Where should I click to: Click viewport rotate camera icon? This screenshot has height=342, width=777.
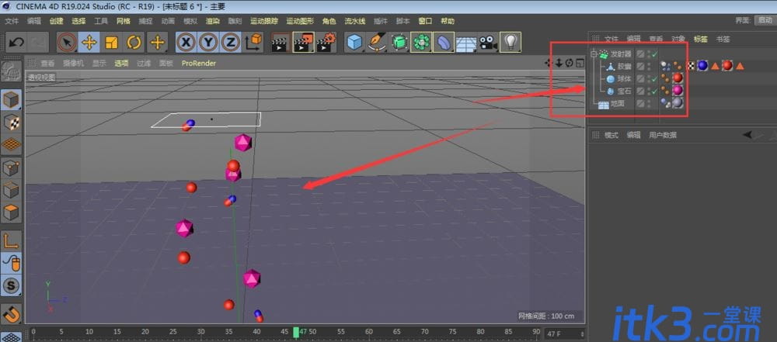(x=569, y=63)
